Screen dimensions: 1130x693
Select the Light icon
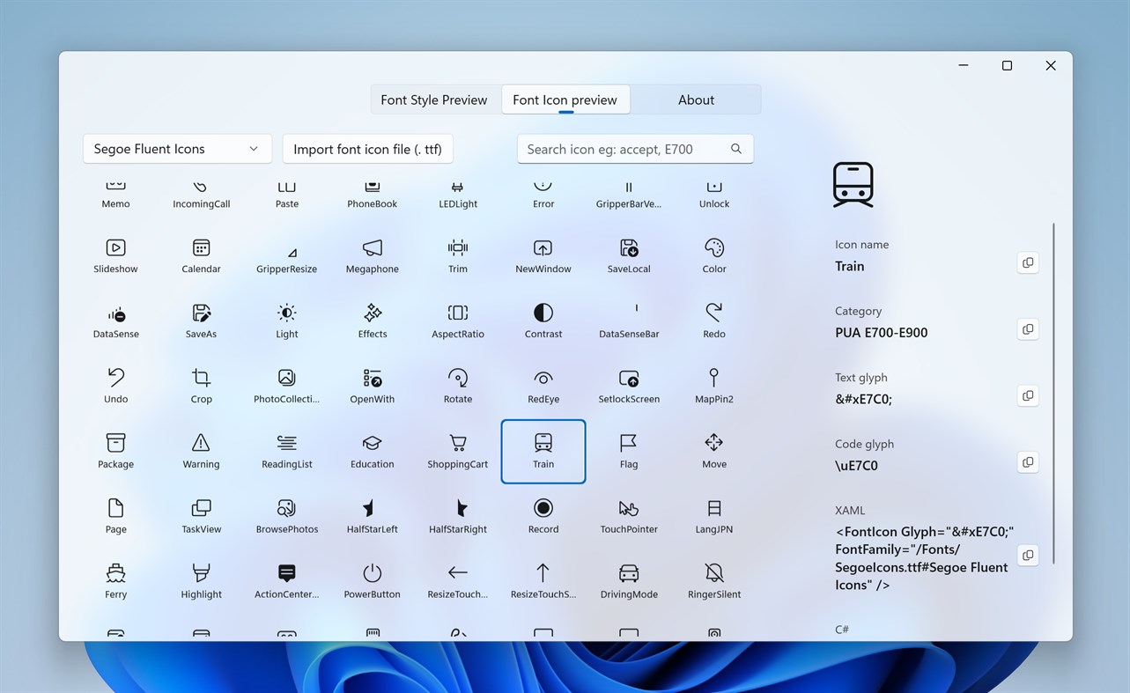coord(286,321)
